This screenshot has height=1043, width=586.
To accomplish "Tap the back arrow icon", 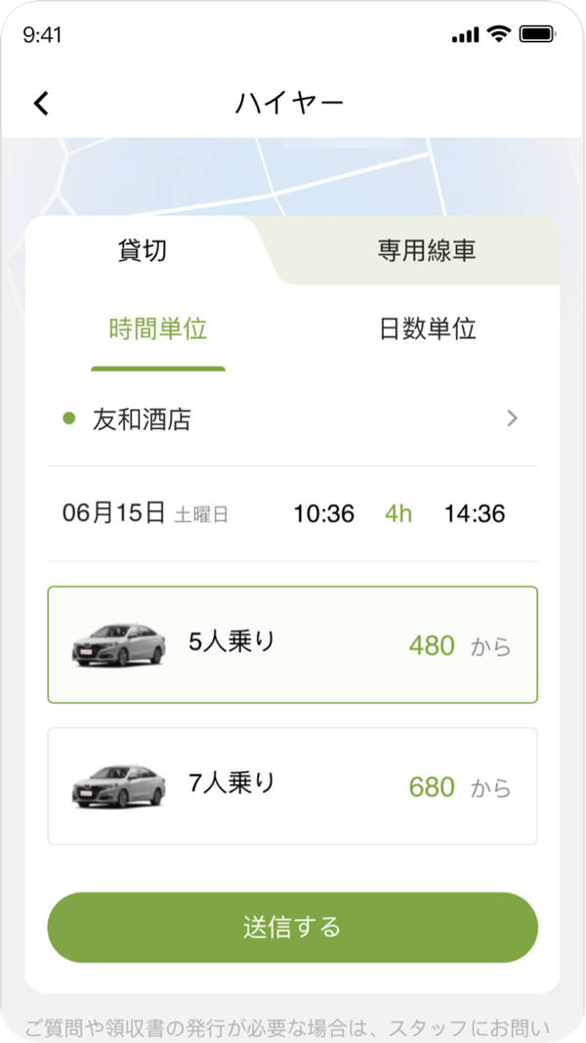I will [x=41, y=103].
